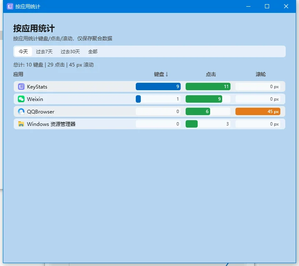Screen dimensions: 299x266
Task: Select the KeyStats app name text
Action: 37,87
